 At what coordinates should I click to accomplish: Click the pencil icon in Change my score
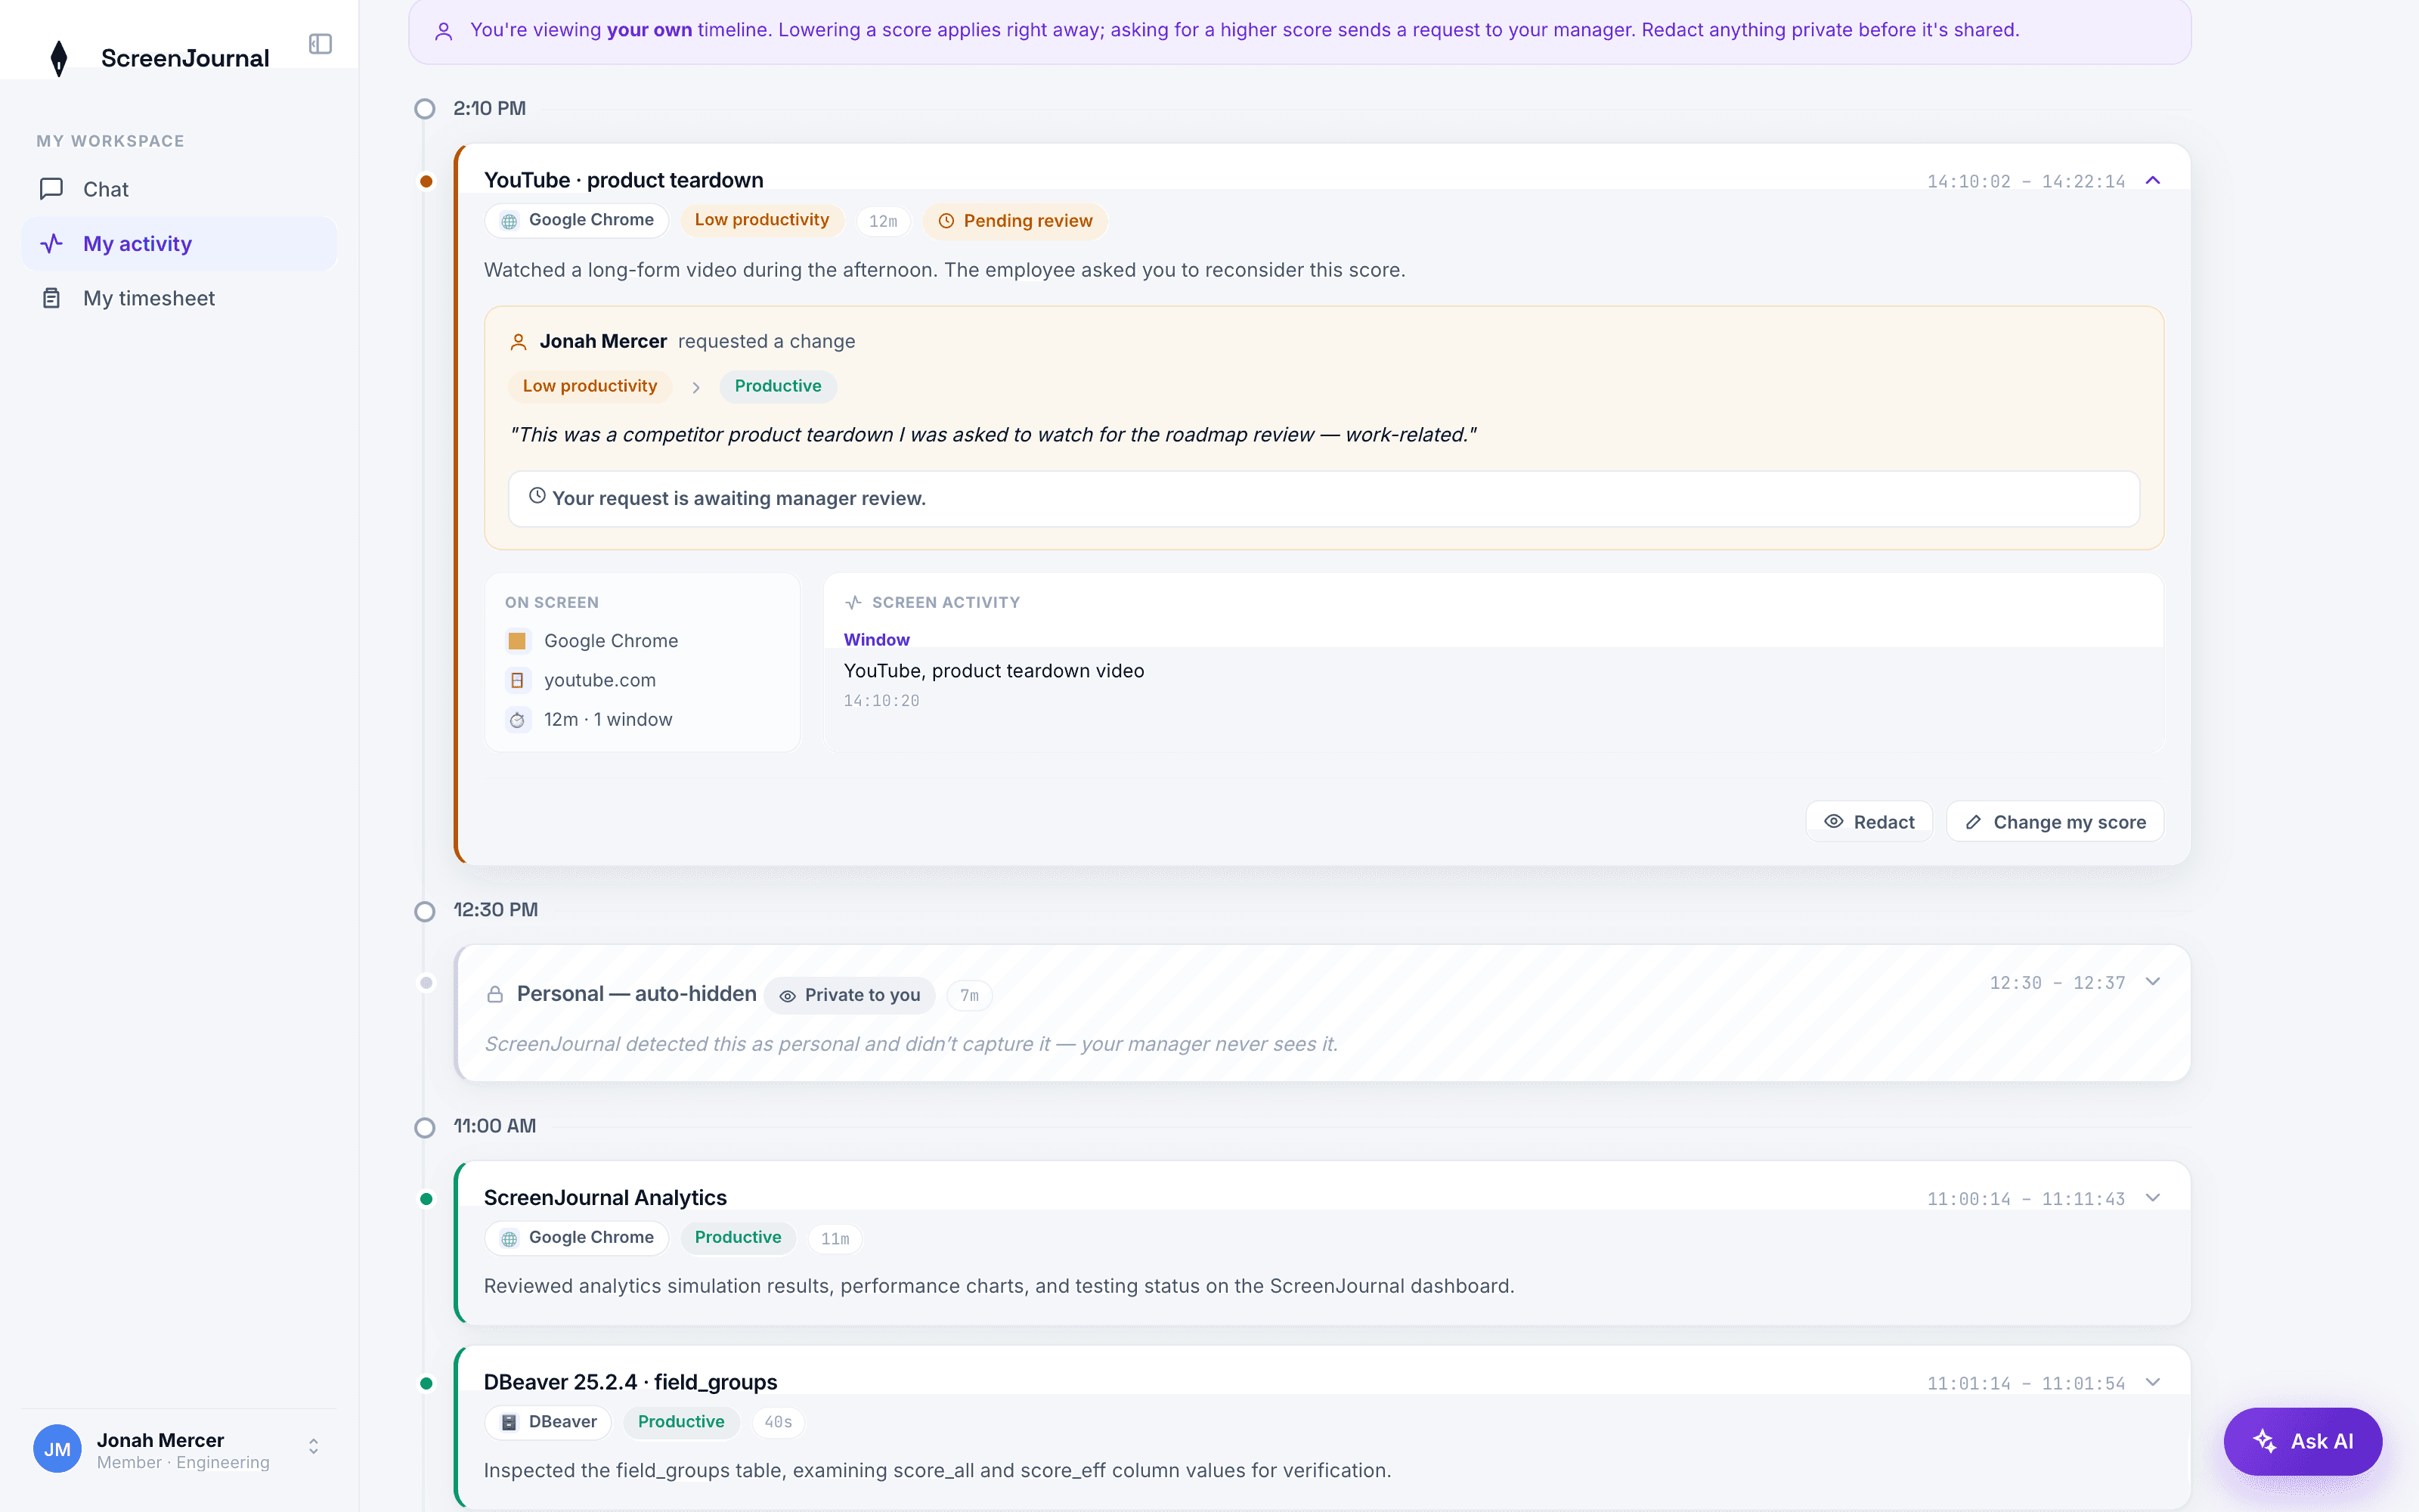click(x=1973, y=822)
